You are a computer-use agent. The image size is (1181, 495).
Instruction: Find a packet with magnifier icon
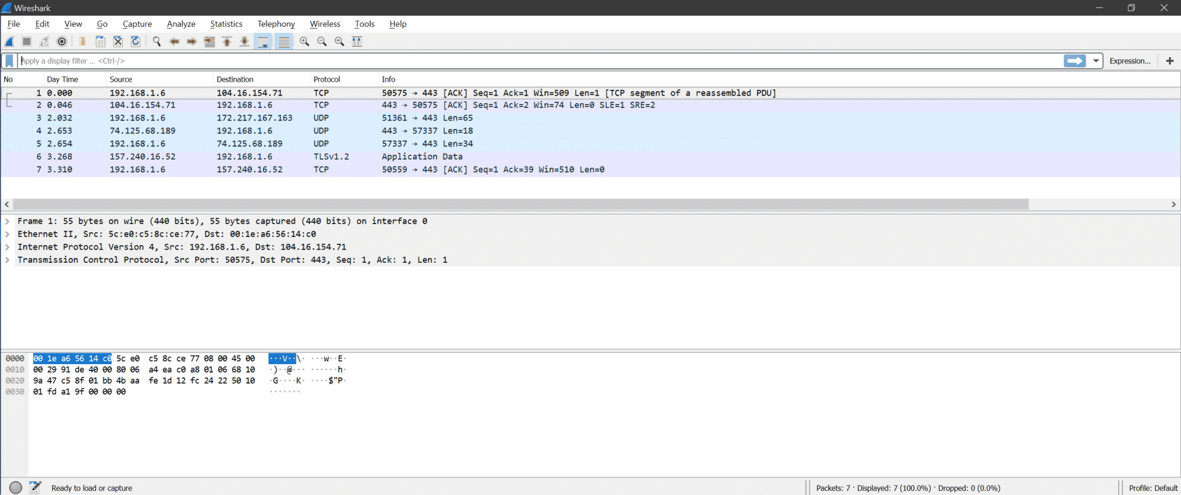(156, 41)
